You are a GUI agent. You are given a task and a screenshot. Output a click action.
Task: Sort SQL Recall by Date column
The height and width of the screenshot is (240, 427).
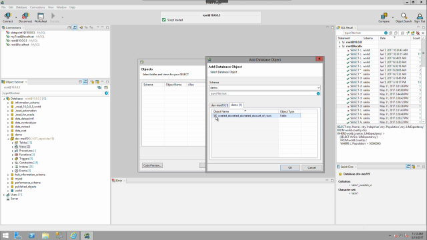click(394, 39)
